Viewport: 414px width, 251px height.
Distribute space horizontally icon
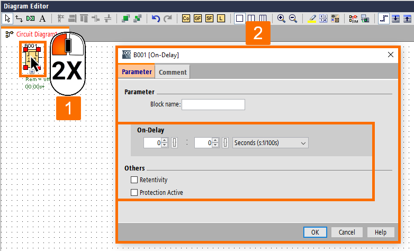coord(96,19)
